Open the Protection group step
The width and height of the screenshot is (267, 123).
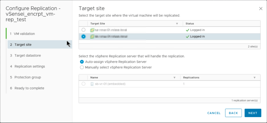pyautogui.click(x=27, y=77)
